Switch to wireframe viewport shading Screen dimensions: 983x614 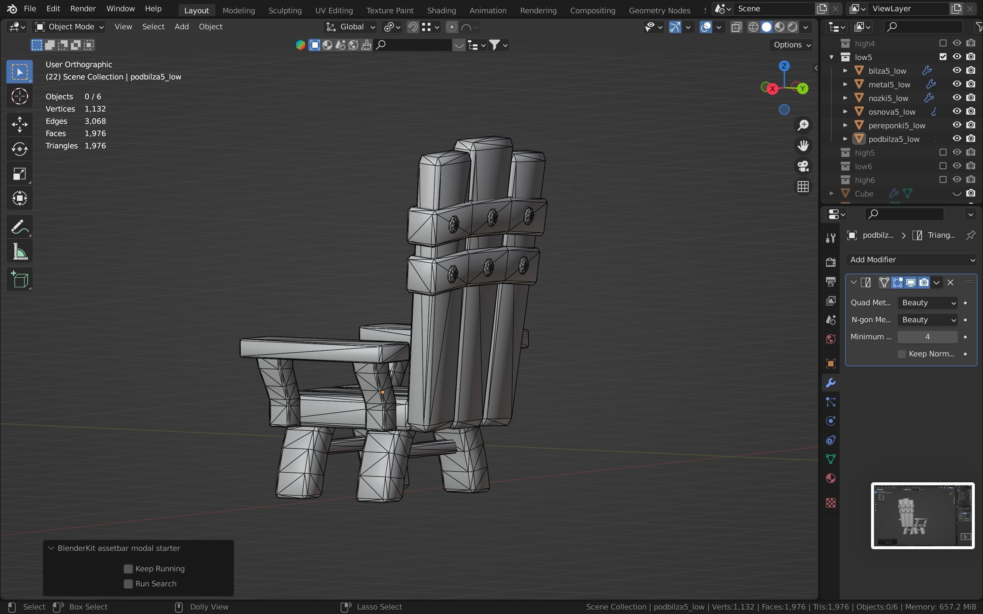click(754, 27)
